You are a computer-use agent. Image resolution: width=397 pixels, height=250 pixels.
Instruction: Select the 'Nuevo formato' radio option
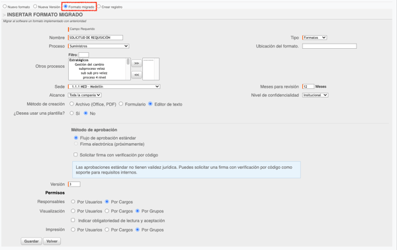pos(5,7)
